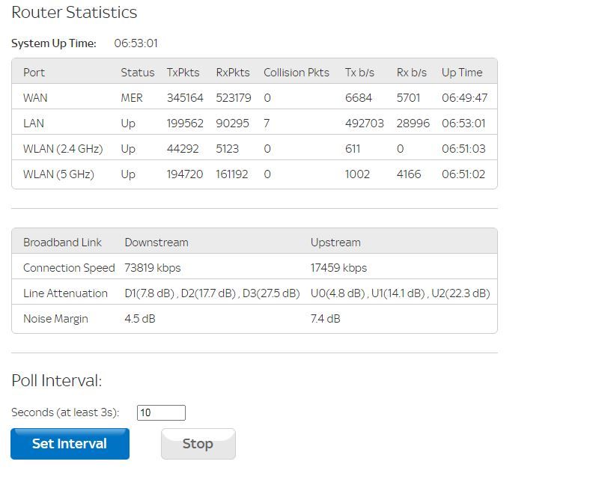Click the Collision Pkts column header
Viewport: 599px width, 500px height.
tap(296, 73)
